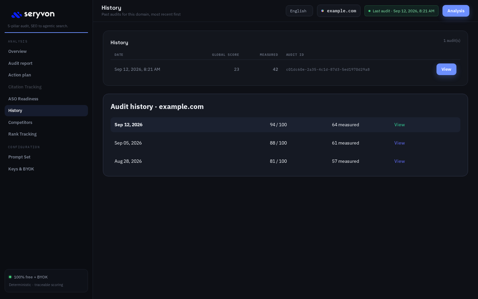The image size is (478, 299).
Task: Click the Audit history · example.com heading
Action: (157, 107)
